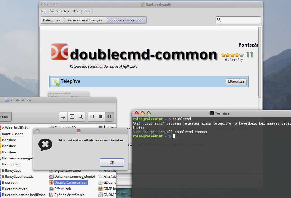This screenshot has width=291, height=198.
Task: Select Bluetooth eszköz beállítása entry
Action: click(x=24, y=195)
